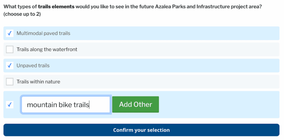Click the "Unpaved trails" label text

tap(33, 66)
